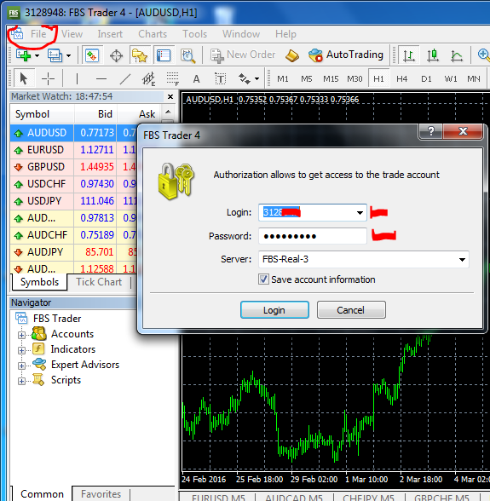Click the Cancel button in dialog

[351, 310]
